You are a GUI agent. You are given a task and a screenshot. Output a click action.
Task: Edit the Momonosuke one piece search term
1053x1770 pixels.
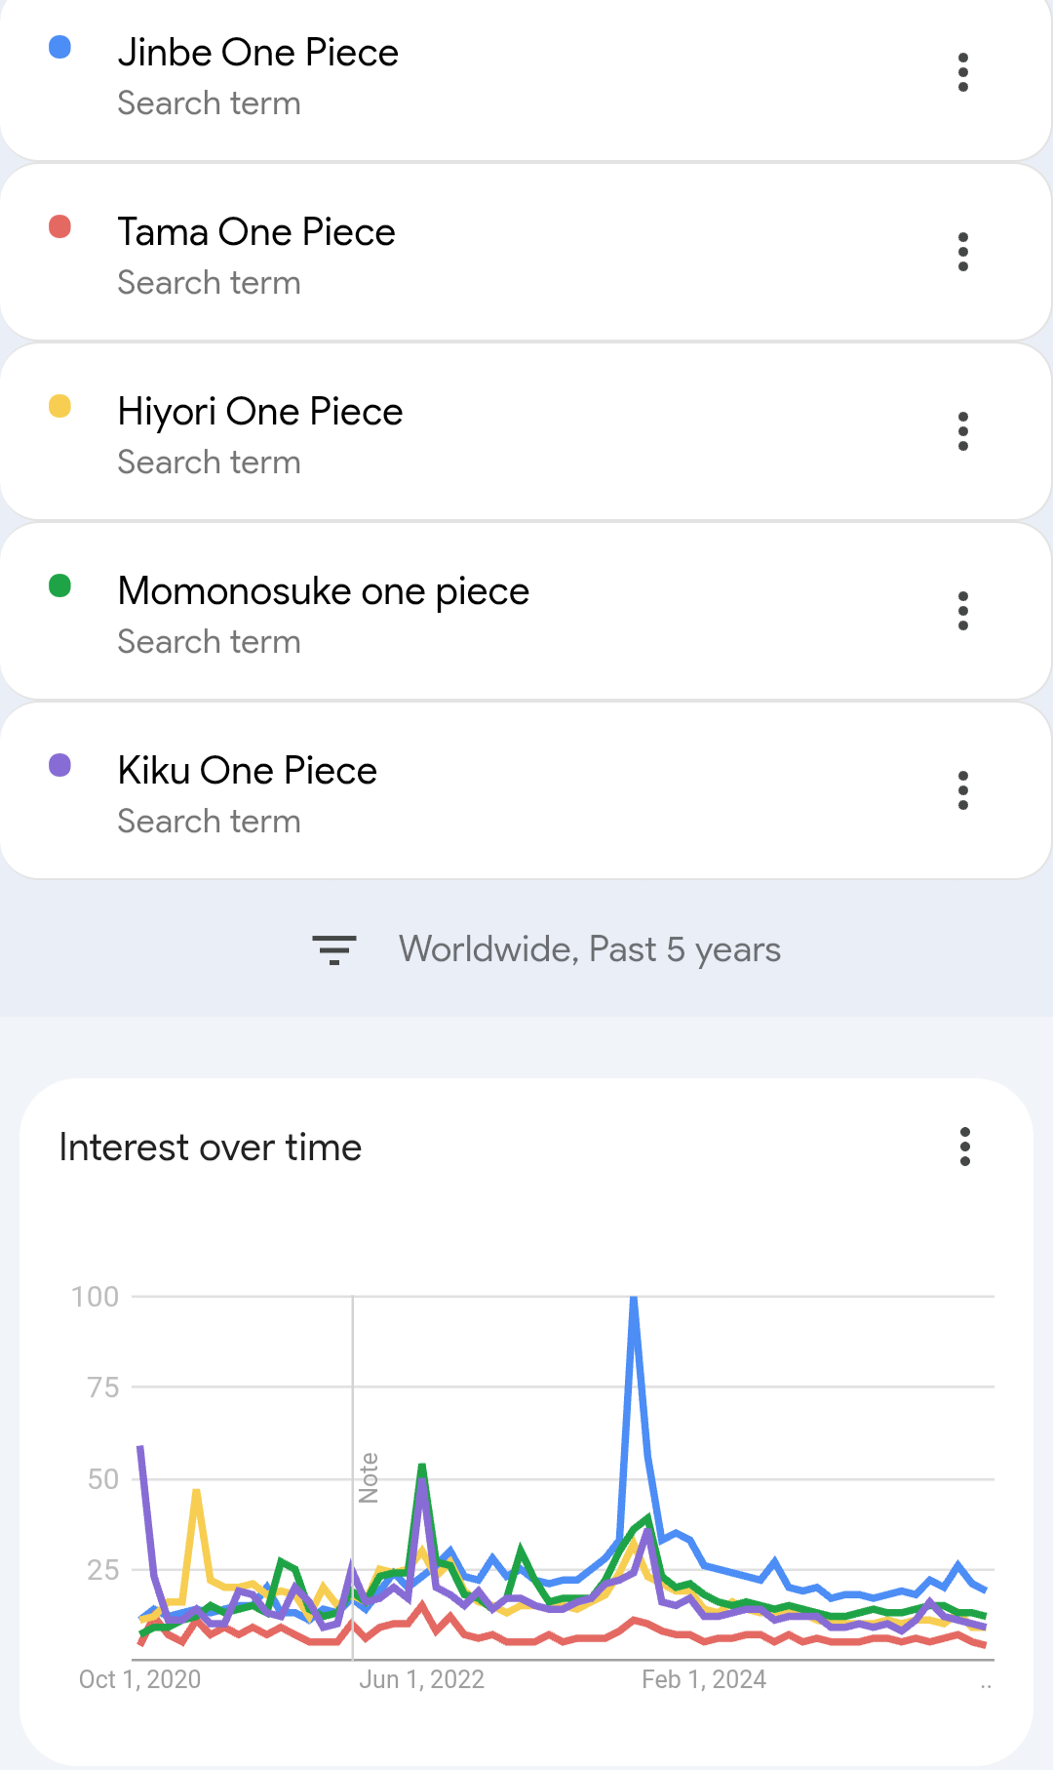pyautogui.click(x=324, y=591)
